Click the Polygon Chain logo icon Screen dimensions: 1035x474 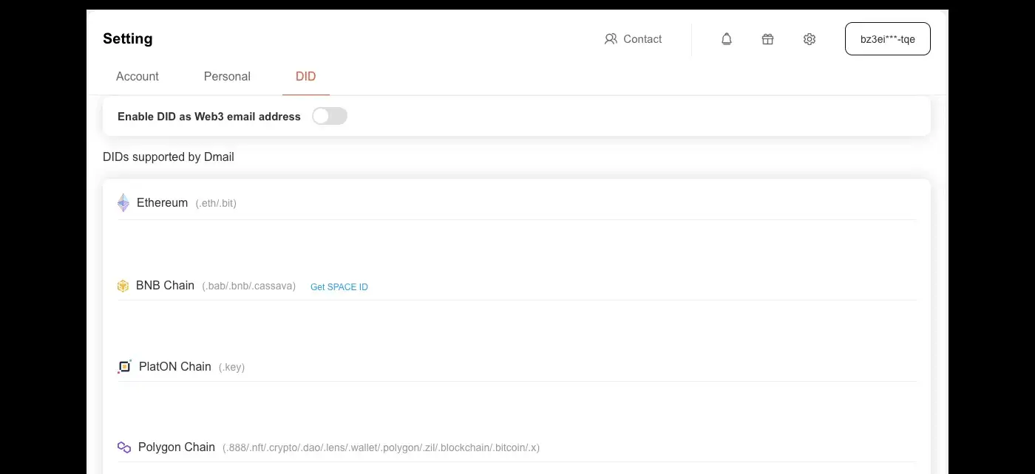[x=124, y=447]
